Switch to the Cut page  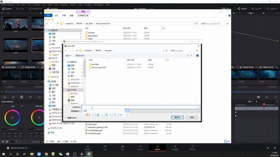click(x=105, y=148)
